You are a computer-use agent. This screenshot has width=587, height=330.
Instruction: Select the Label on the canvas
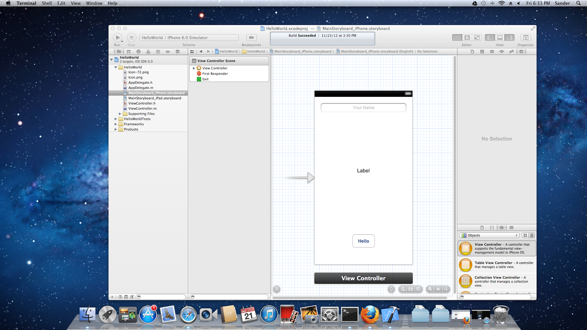tap(363, 170)
